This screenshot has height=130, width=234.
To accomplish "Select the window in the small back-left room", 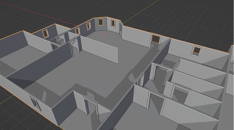I will point(45,34).
